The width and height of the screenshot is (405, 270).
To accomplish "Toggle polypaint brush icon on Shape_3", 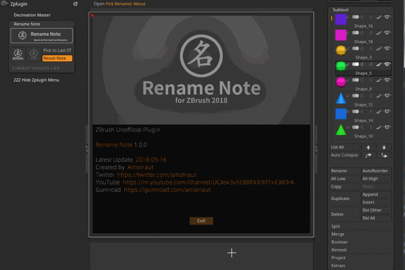I will (x=379, y=49).
